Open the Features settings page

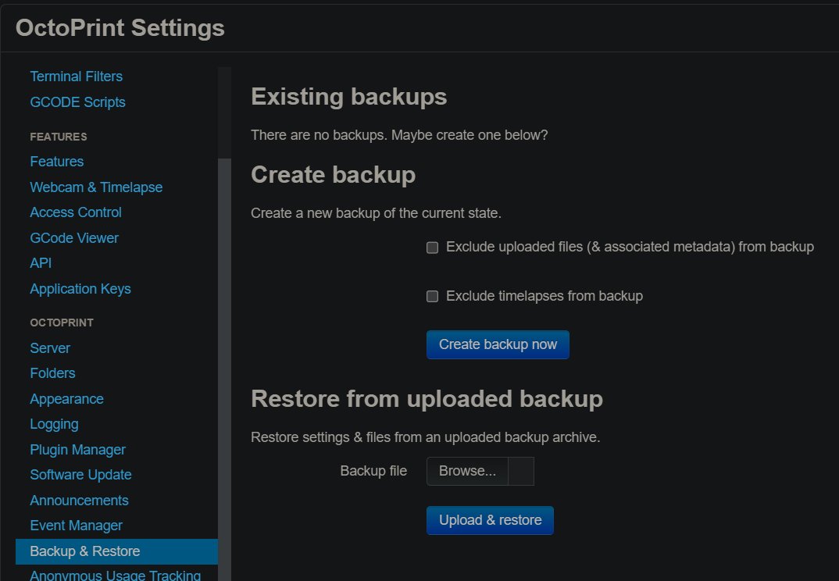click(56, 162)
